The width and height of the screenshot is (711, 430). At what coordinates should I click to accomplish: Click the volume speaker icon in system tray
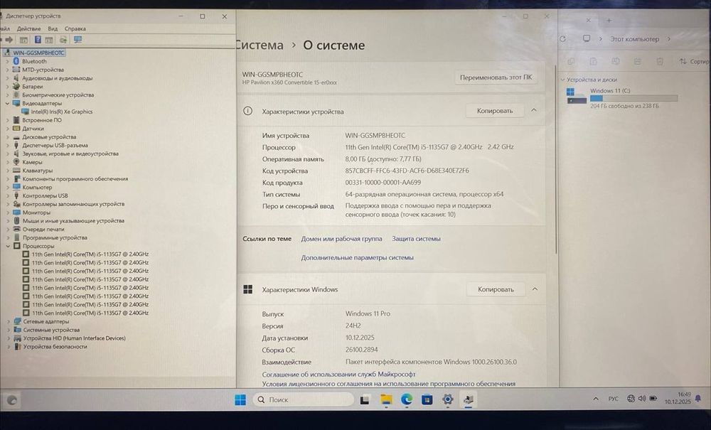(641, 399)
